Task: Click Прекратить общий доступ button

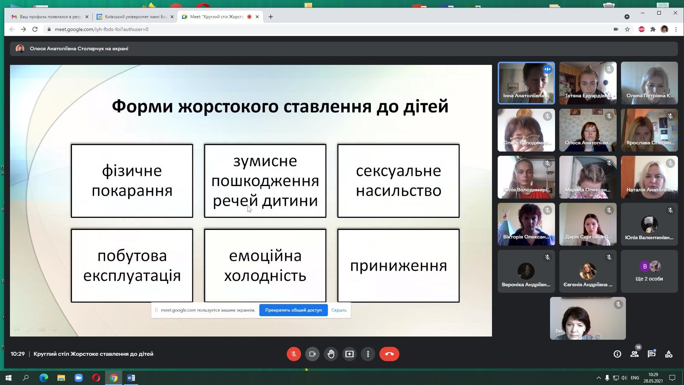Action: (x=293, y=310)
